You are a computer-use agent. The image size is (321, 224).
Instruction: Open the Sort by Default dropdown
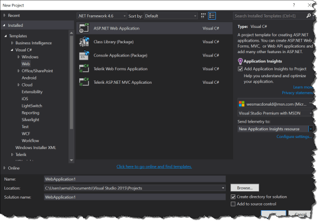coord(171,16)
